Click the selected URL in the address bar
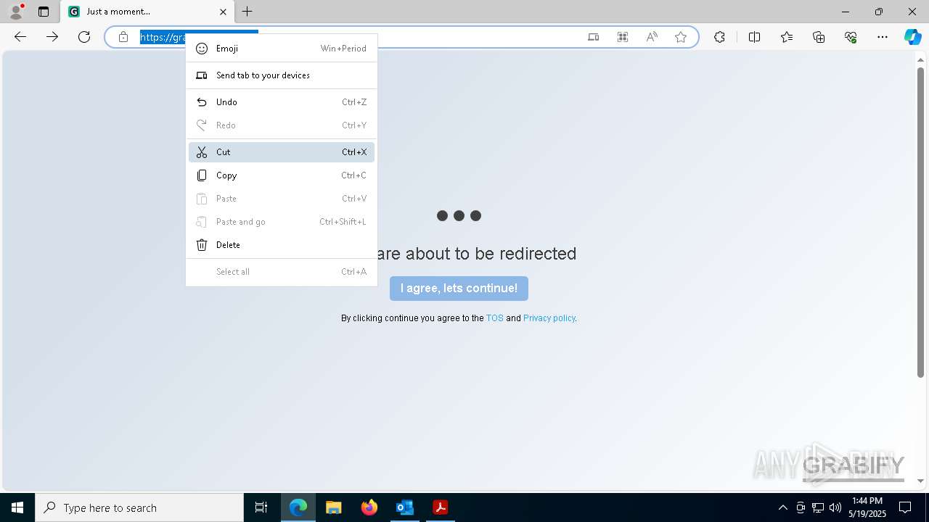The image size is (929, 522). (163, 37)
